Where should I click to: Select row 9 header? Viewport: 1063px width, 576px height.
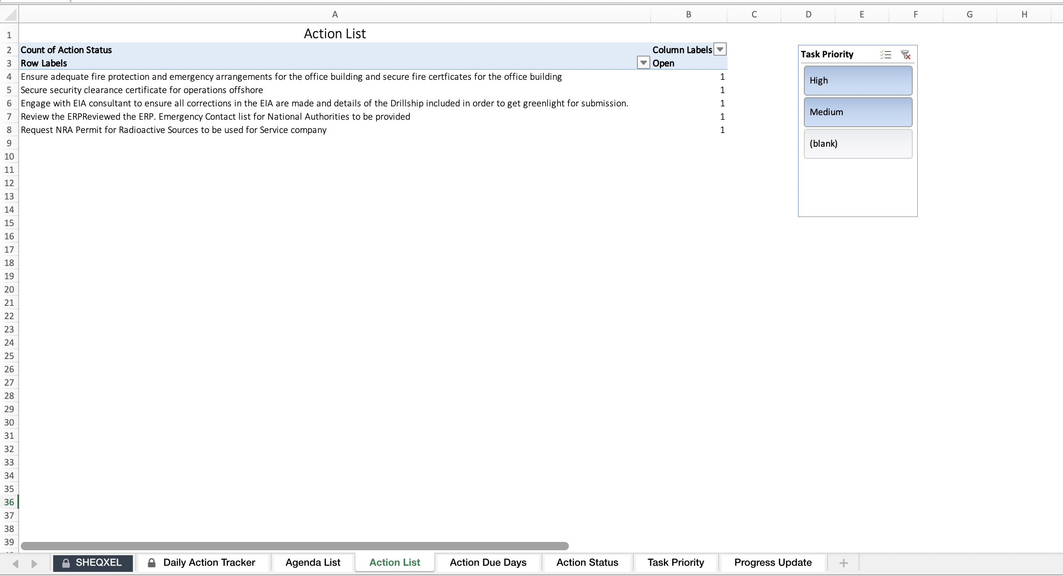(x=9, y=143)
